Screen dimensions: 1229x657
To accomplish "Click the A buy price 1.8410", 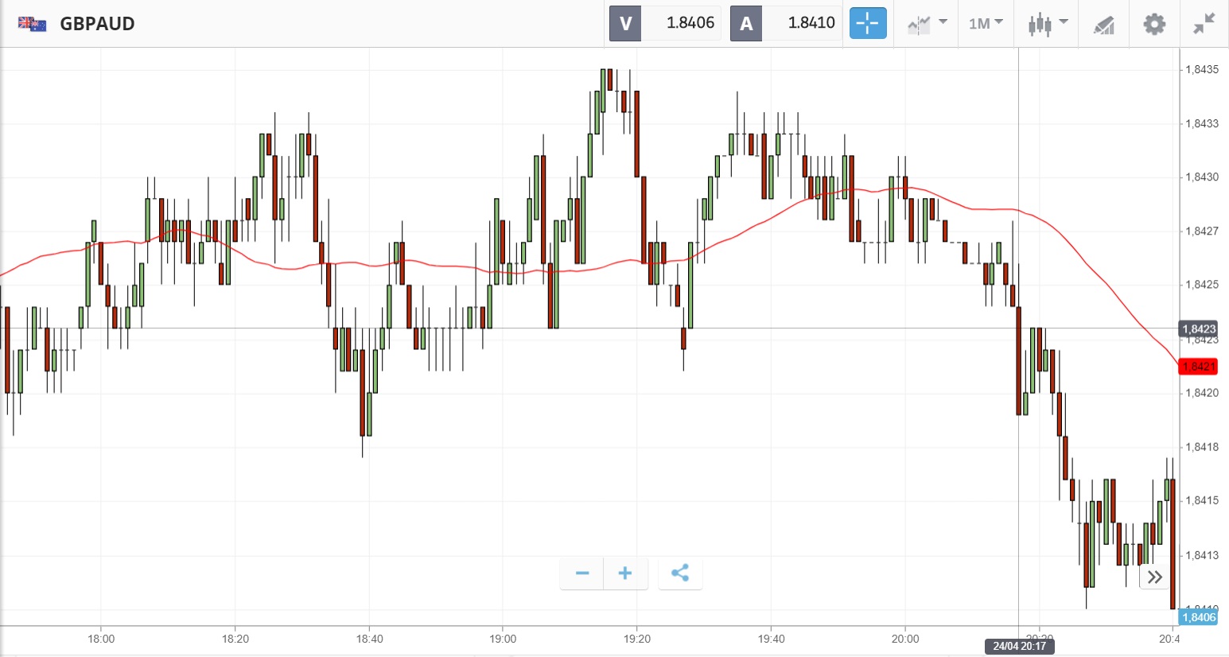I will [811, 23].
